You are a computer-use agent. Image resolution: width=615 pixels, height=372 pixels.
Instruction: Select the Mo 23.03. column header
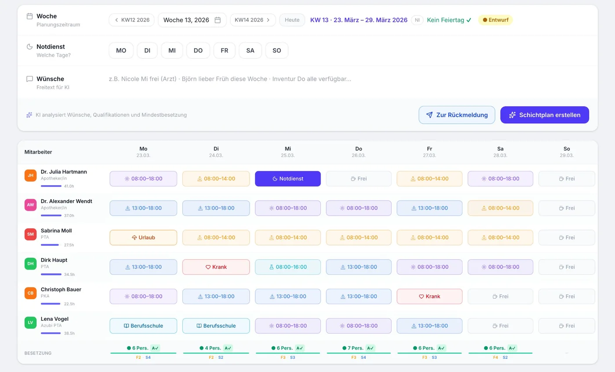coord(143,152)
